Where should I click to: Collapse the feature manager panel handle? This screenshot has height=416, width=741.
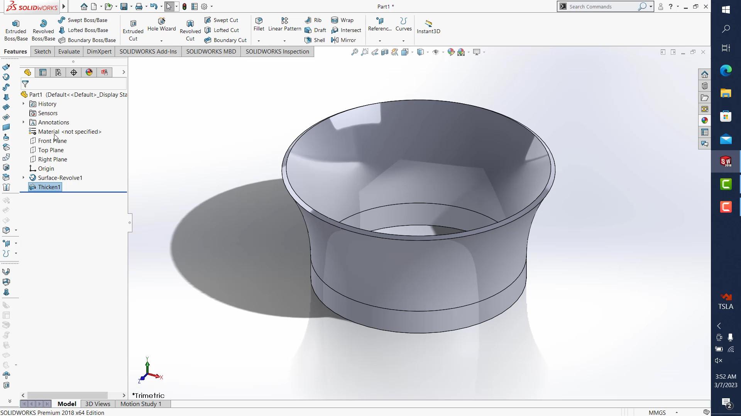point(130,223)
